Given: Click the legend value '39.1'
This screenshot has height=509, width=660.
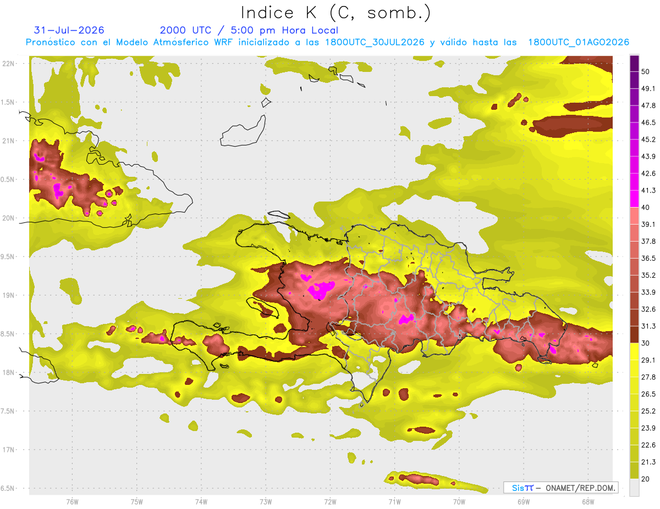Looking at the screenshot, I should pyautogui.click(x=648, y=225).
